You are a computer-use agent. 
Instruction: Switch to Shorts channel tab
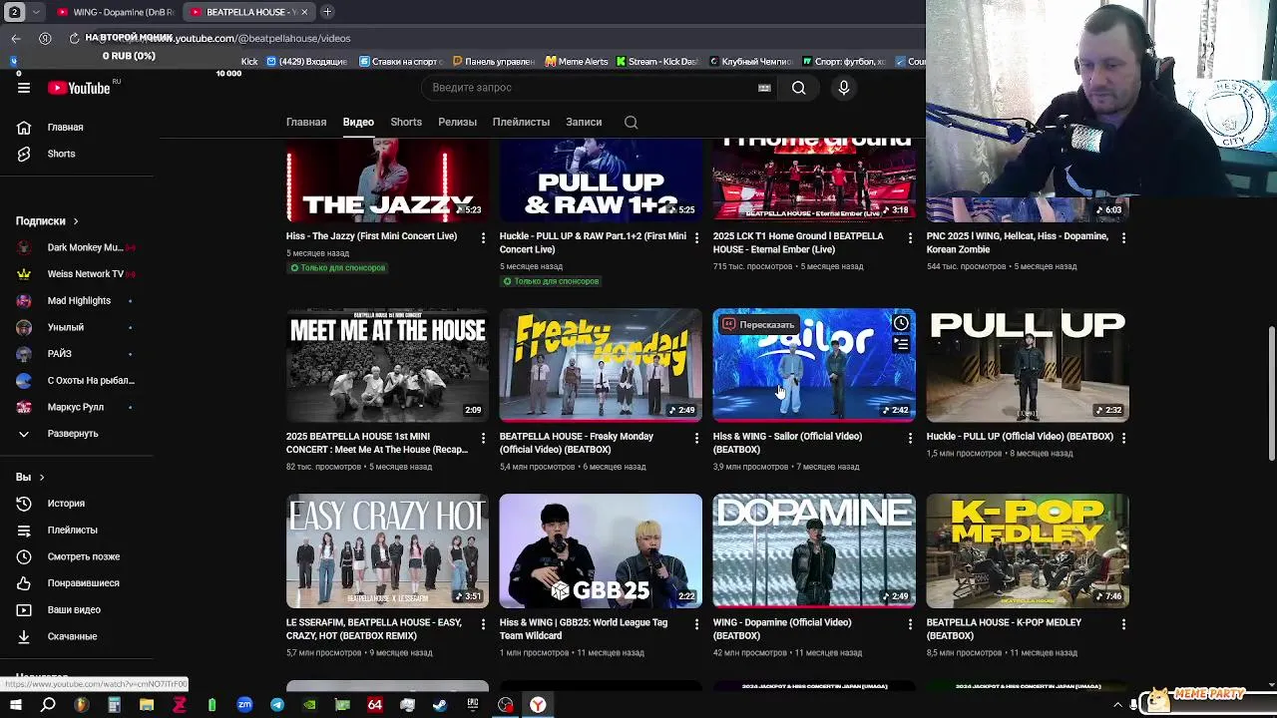coord(406,122)
